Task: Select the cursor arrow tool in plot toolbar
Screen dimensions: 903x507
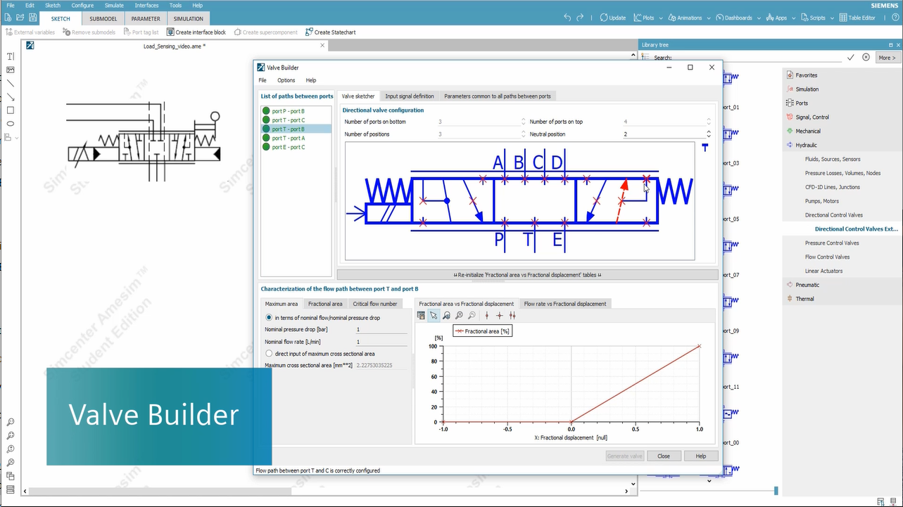Action: click(x=434, y=315)
